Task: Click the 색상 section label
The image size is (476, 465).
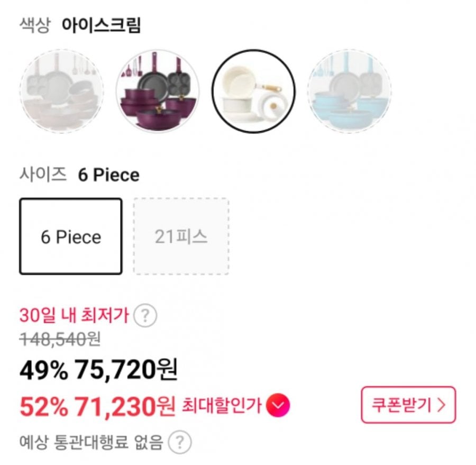Action: (x=34, y=25)
